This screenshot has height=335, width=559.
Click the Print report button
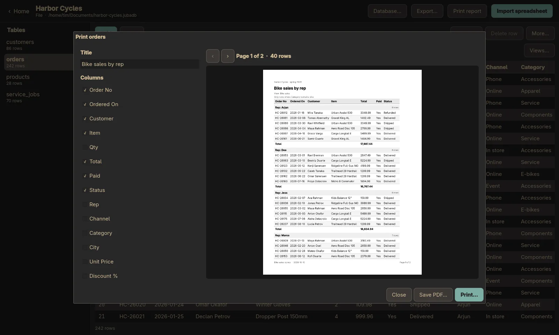point(467,11)
